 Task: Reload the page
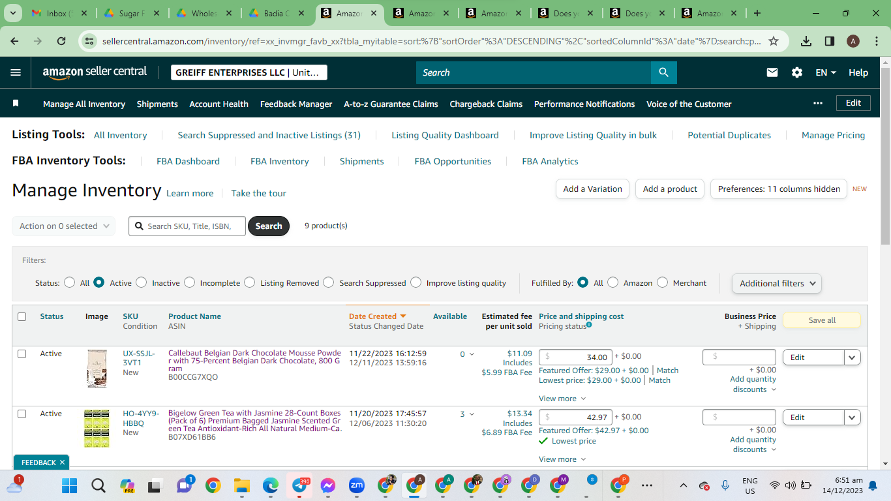tap(61, 41)
